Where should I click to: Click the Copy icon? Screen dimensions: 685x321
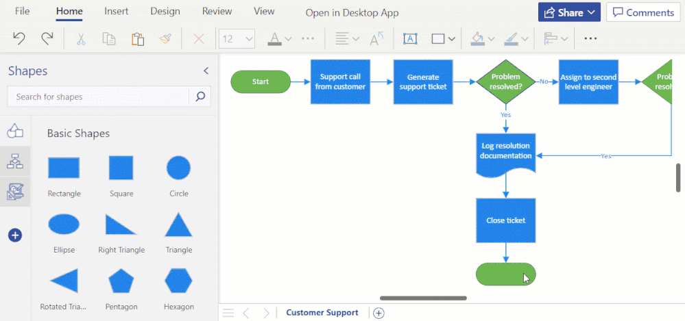click(109, 39)
